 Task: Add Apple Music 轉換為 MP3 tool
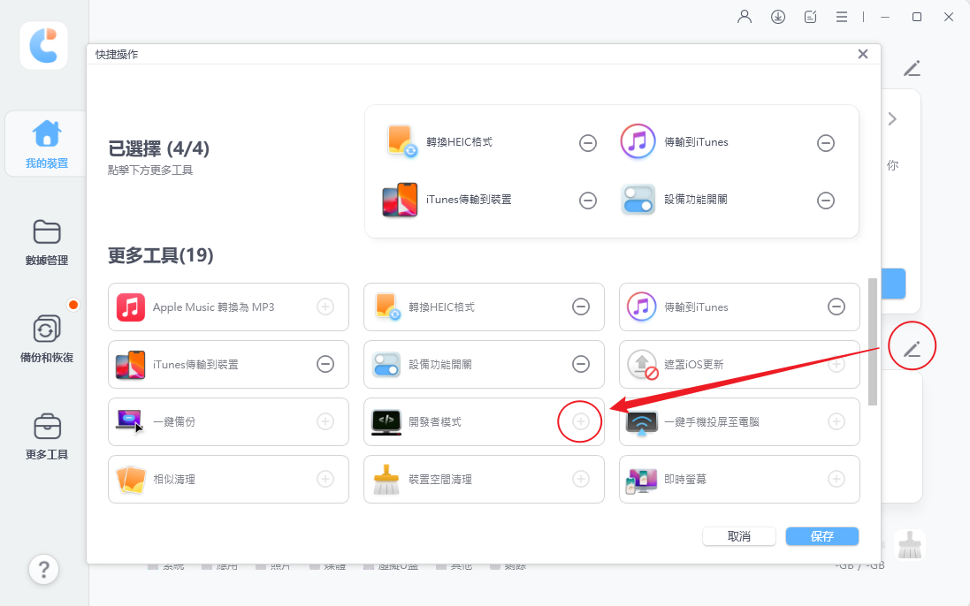[325, 307]
